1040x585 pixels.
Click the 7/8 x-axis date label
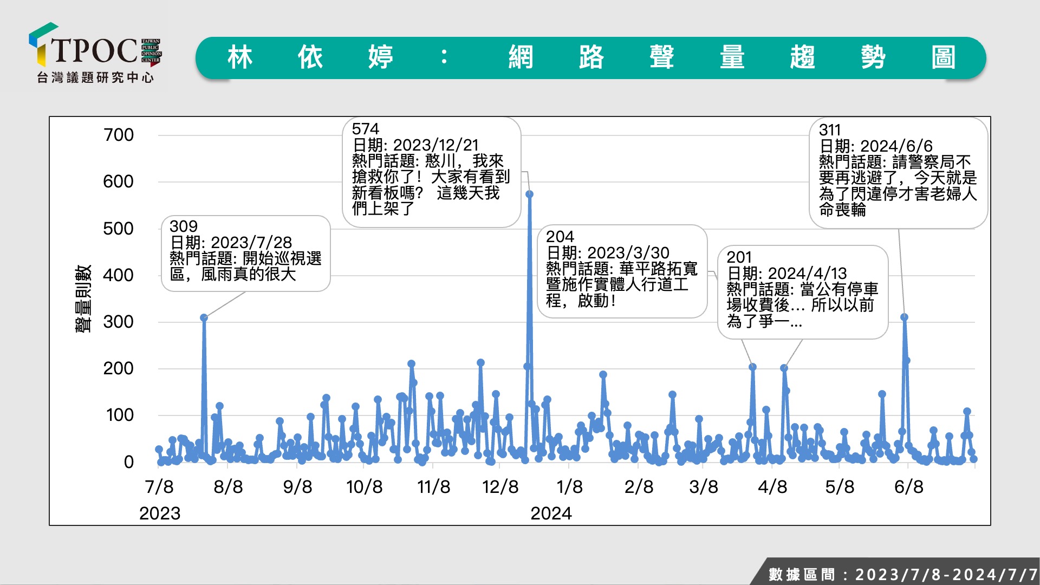click(159, 487)
